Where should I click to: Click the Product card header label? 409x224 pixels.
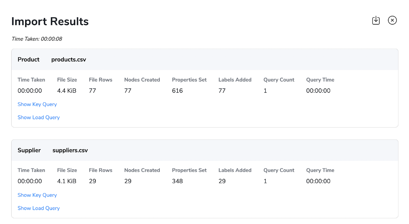(28, 60)
